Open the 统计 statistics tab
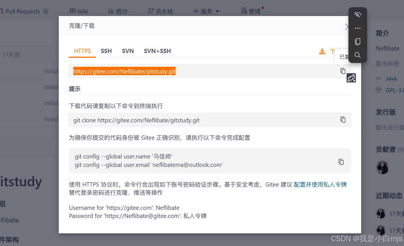The height and width of the screenshot is (246, 404). [x=118, y=11]
